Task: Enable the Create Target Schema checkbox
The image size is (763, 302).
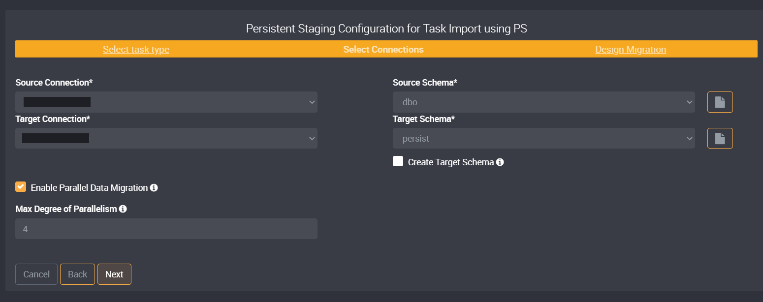Action: (x=398, y=161)
